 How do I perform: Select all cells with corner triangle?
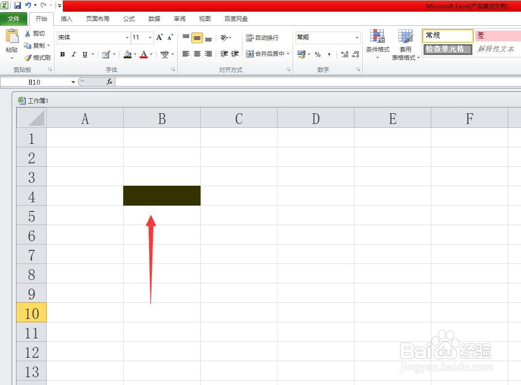(32, 118)
